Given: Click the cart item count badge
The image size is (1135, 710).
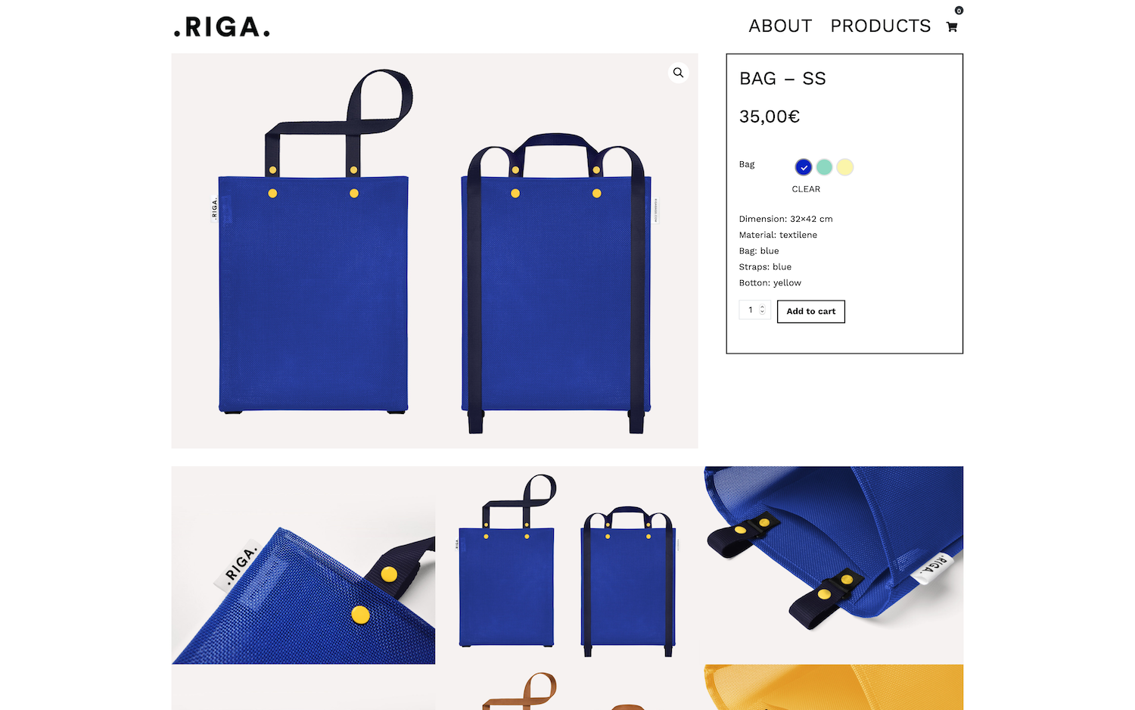Looking at the screenshot, I should click(959, 11).
